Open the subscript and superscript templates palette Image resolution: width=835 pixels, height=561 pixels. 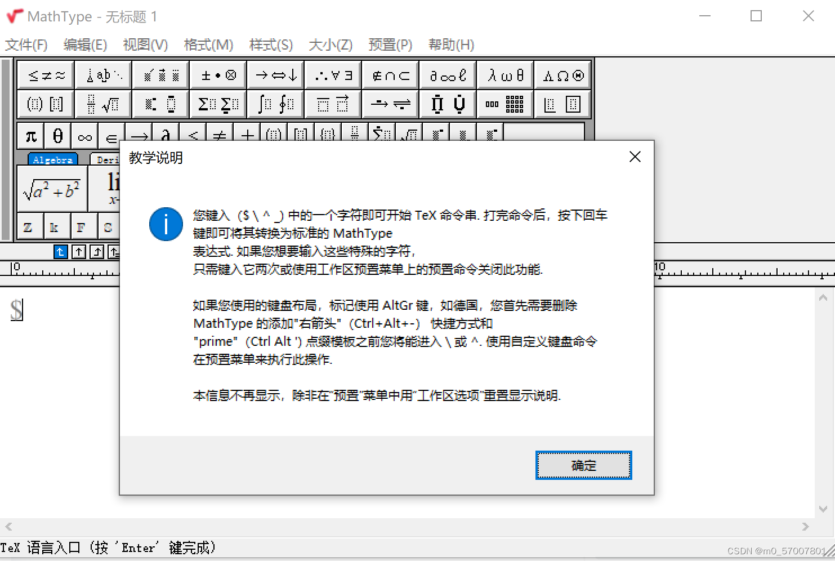(162, 104)
